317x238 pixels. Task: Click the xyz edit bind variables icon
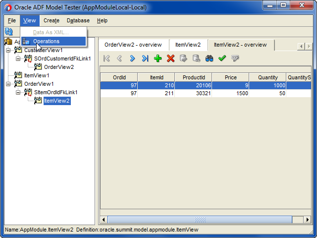point(235,59)
